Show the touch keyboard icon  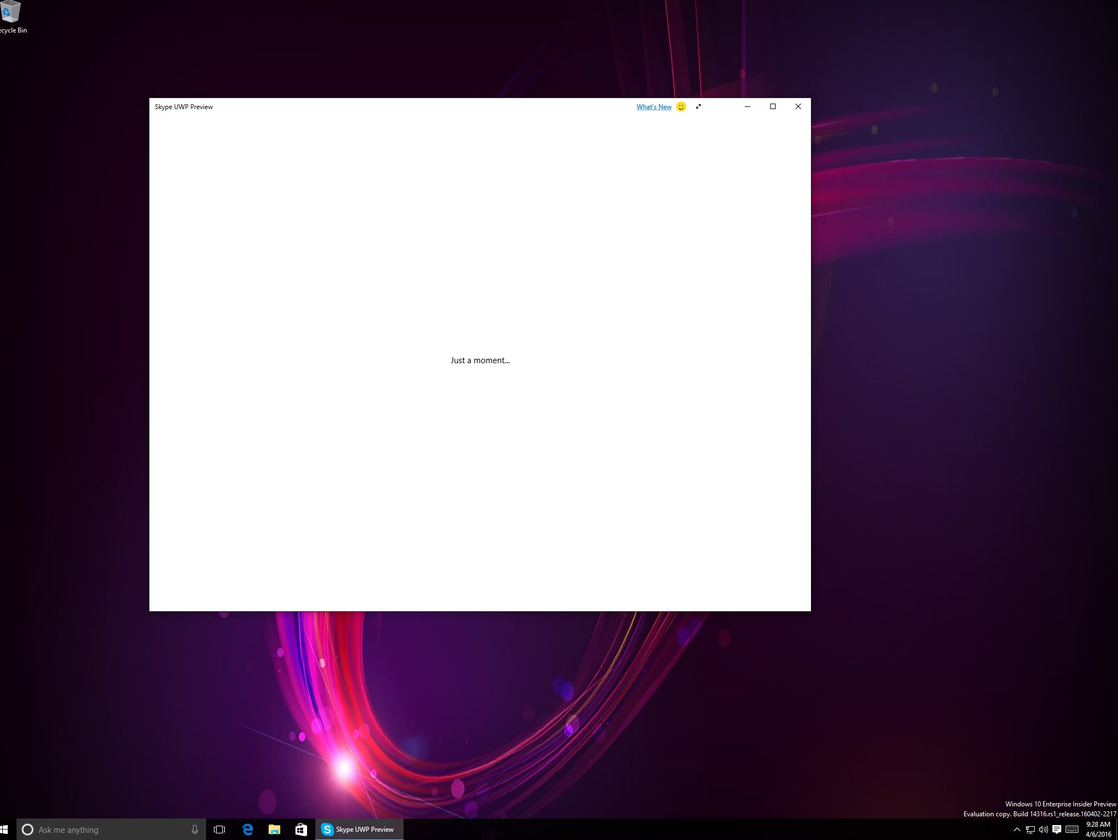(1072, 830)
